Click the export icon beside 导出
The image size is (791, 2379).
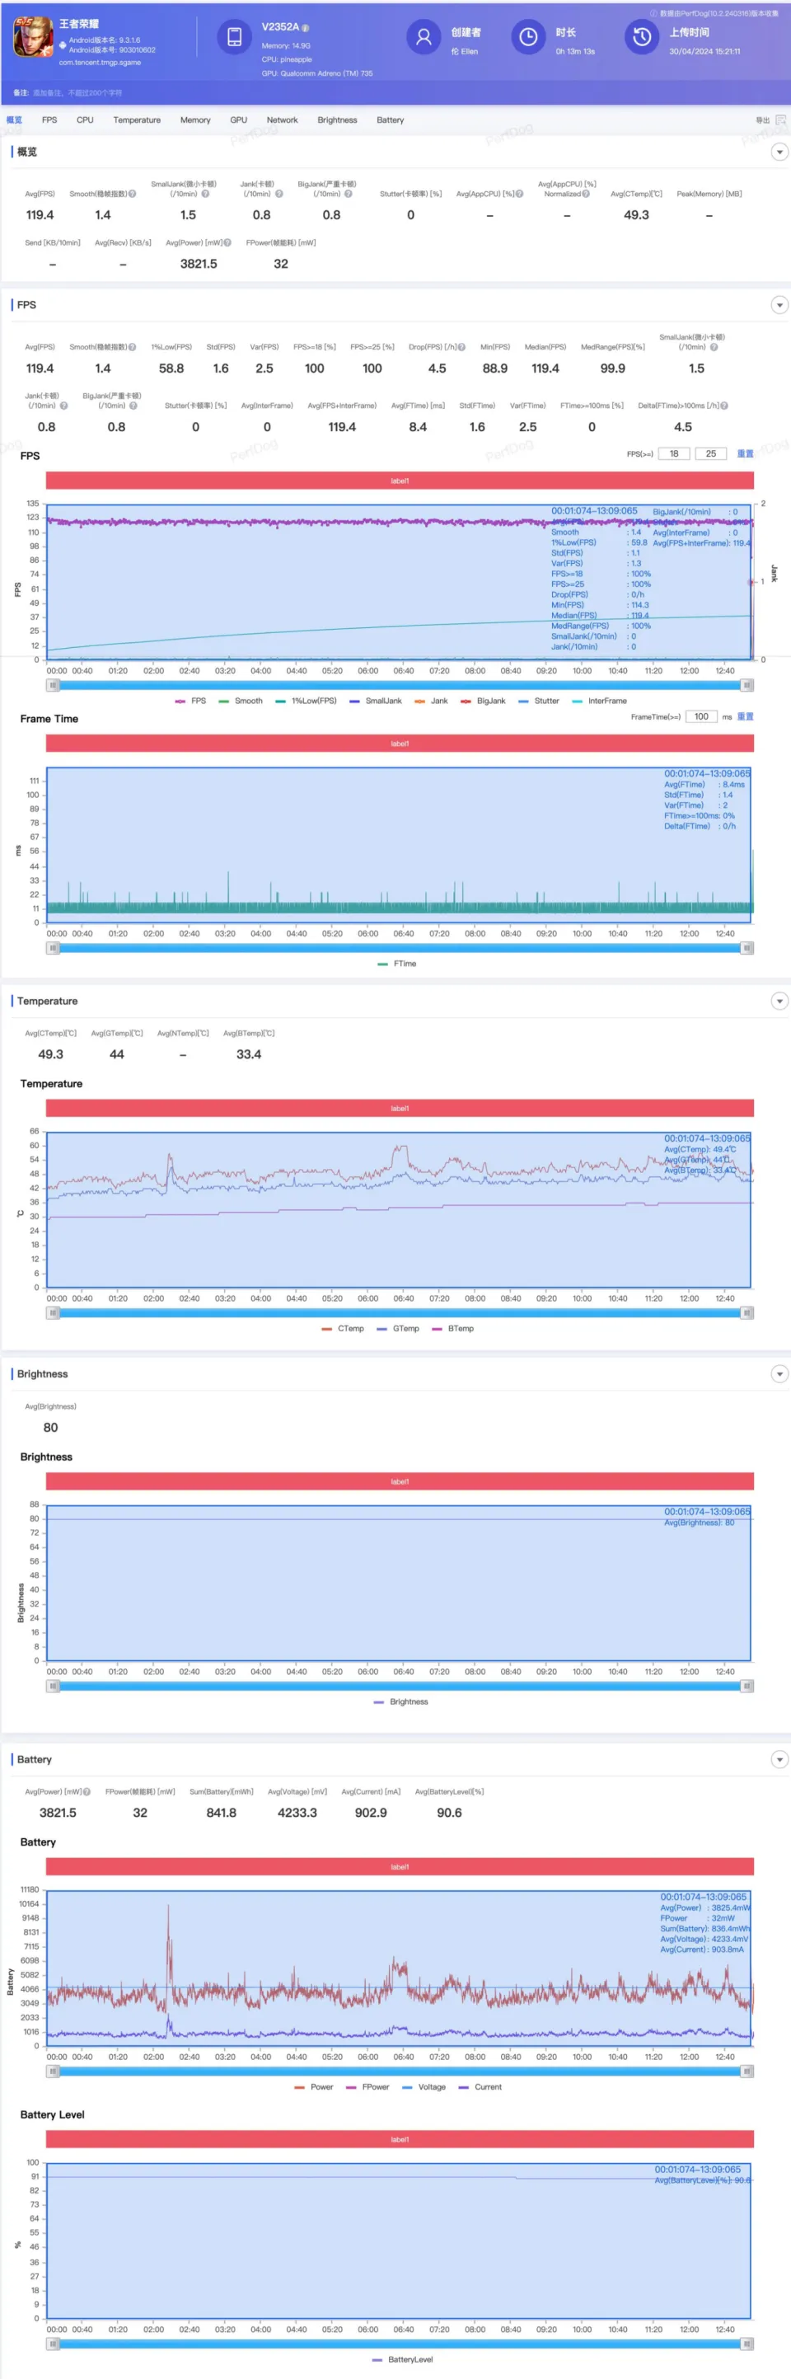click(780, 120)
